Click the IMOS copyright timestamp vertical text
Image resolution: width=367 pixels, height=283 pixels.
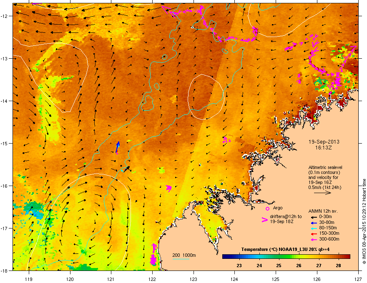click(x=364, y=221)
